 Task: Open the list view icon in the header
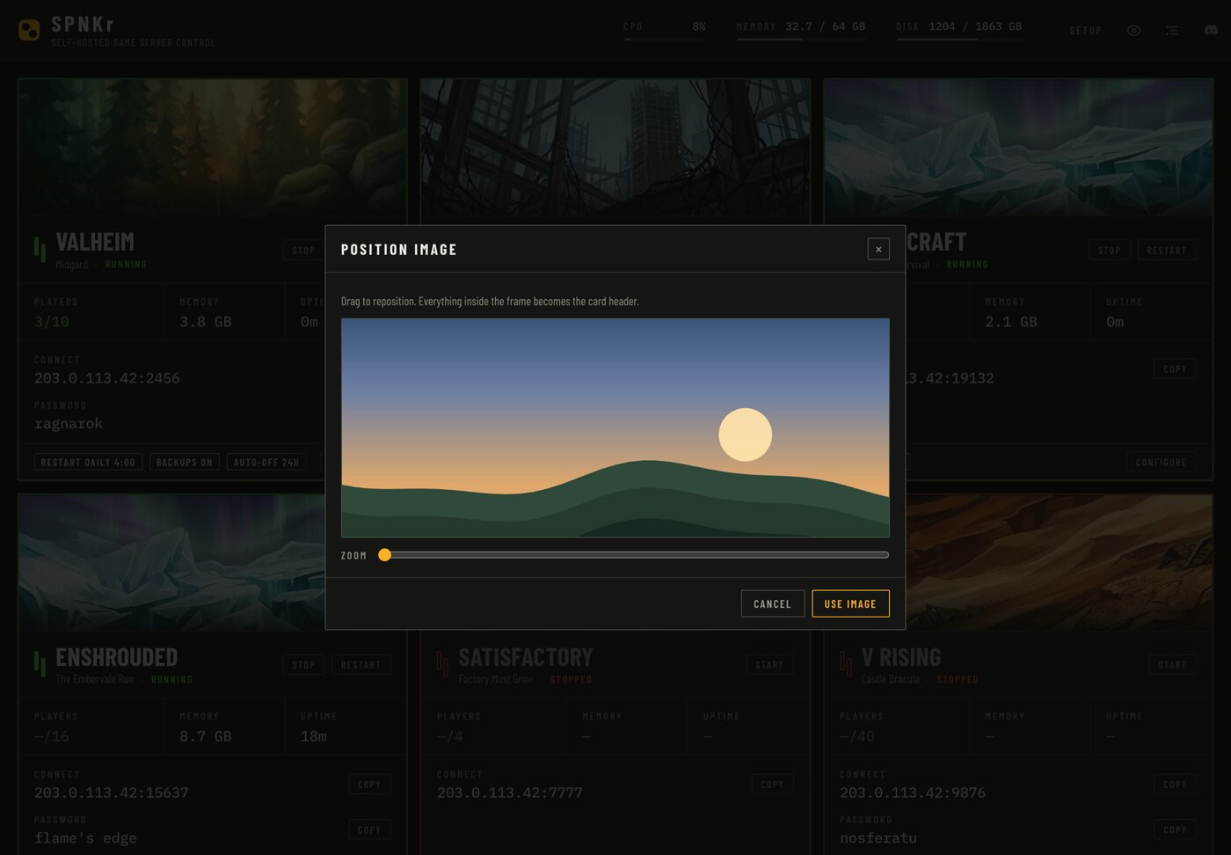coord(1172,31)
